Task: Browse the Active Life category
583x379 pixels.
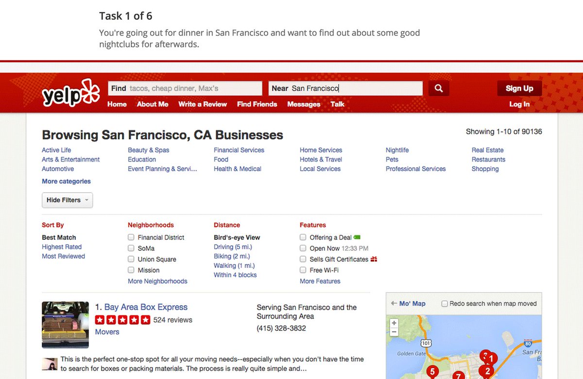Action: 56,150
